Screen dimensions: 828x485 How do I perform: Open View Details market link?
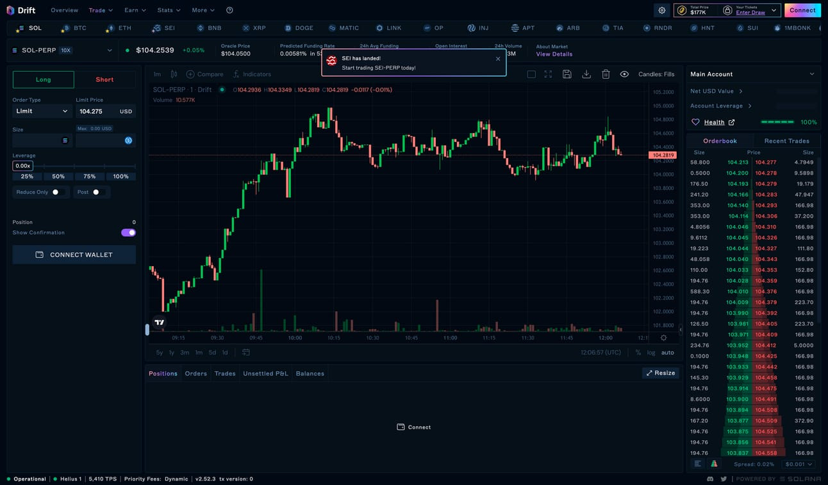tap(554, 54)
